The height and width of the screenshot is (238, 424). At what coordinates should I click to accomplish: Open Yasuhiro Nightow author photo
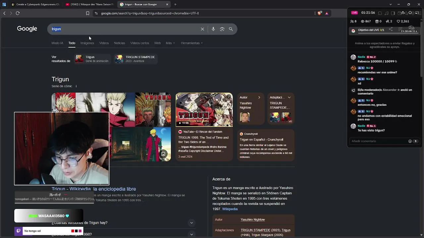click(x=245, y=117)
